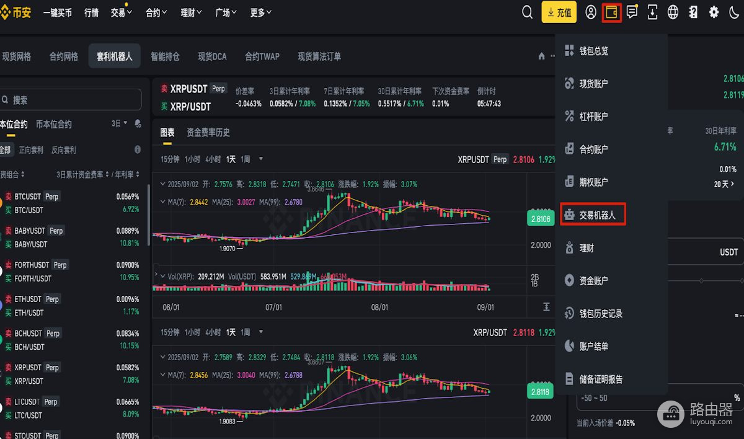Switch to 合约网格 tab
Viewport: 744px width, 439px height.
64,56
